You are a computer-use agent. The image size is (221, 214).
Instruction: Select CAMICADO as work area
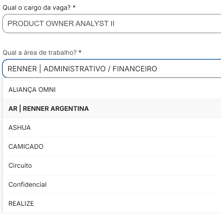pos(26,147)
